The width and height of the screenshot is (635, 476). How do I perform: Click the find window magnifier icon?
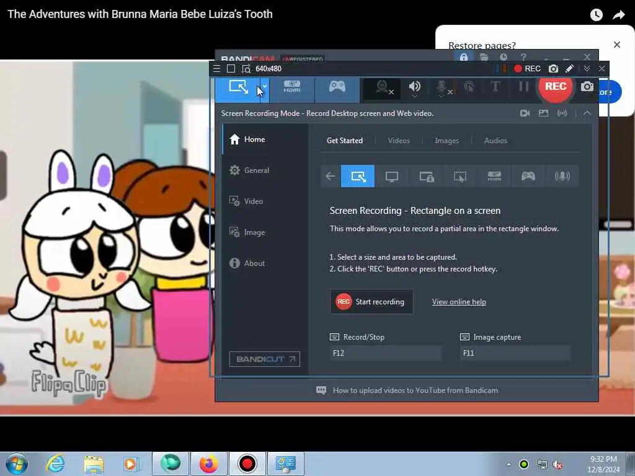(x=246, y=69)
